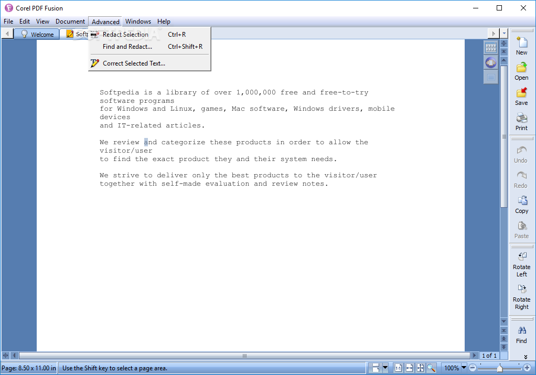
Task: Click the scroll up arrow of vertical scrollbar
Action: [x=504, y=60]
